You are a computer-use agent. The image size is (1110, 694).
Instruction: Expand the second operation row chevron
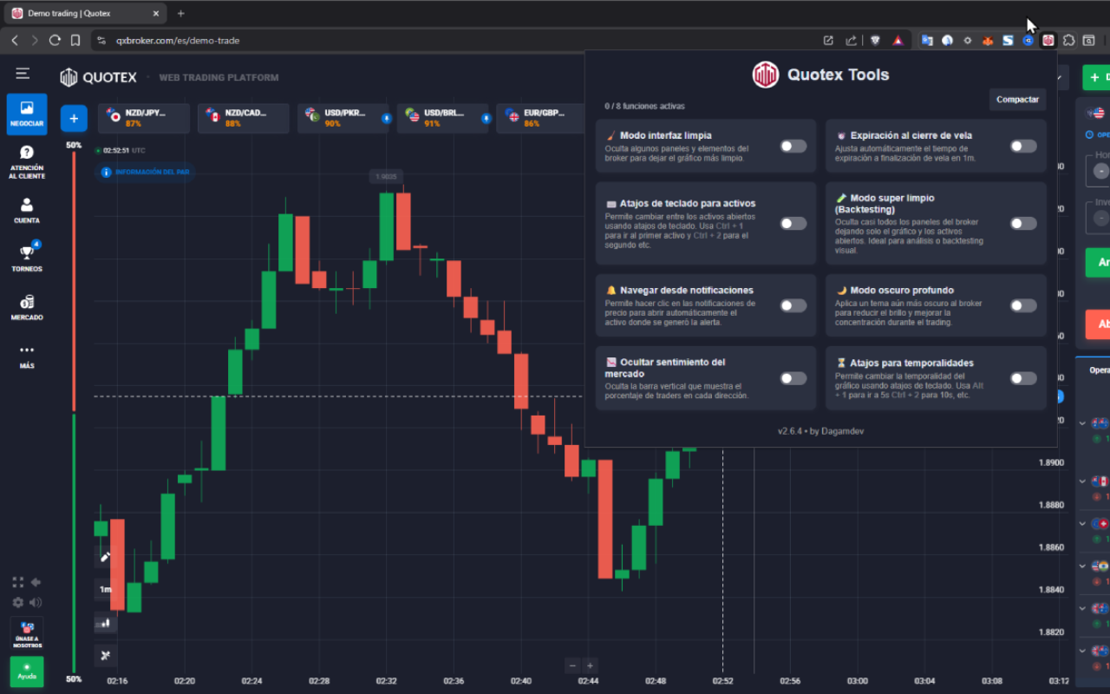tap(1082, 481)
